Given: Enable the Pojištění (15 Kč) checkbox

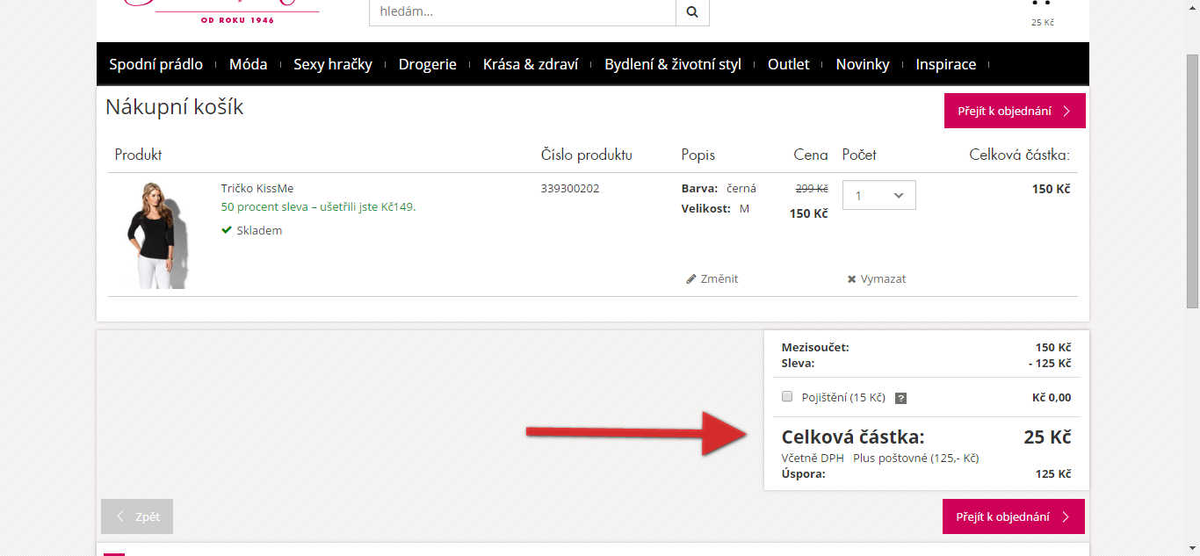Looking at the screenshot, I should click(787, 396).
